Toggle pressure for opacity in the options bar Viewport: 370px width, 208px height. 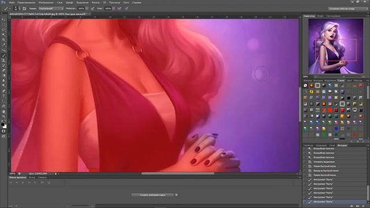(92, 9)
